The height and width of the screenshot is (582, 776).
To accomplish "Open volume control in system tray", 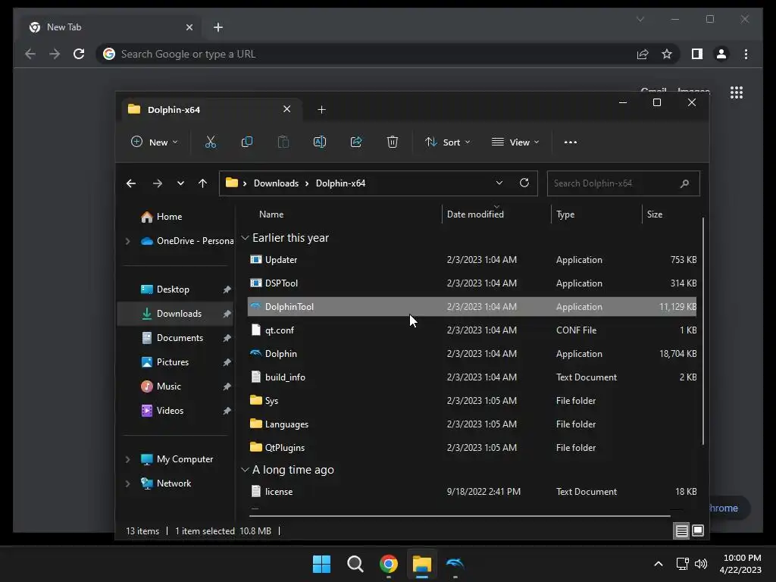I will point(700,564).
